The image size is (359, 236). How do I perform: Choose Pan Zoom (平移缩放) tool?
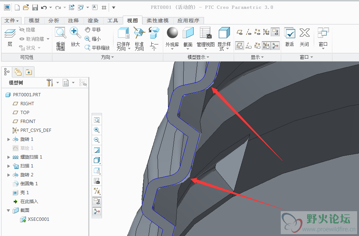[97, 48]
